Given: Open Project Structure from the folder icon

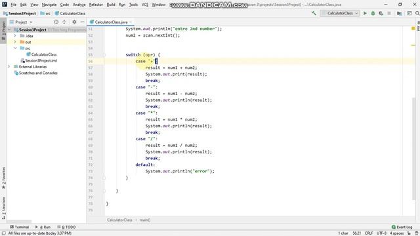Looking at the screenshot, I should [x=399, y=13].
